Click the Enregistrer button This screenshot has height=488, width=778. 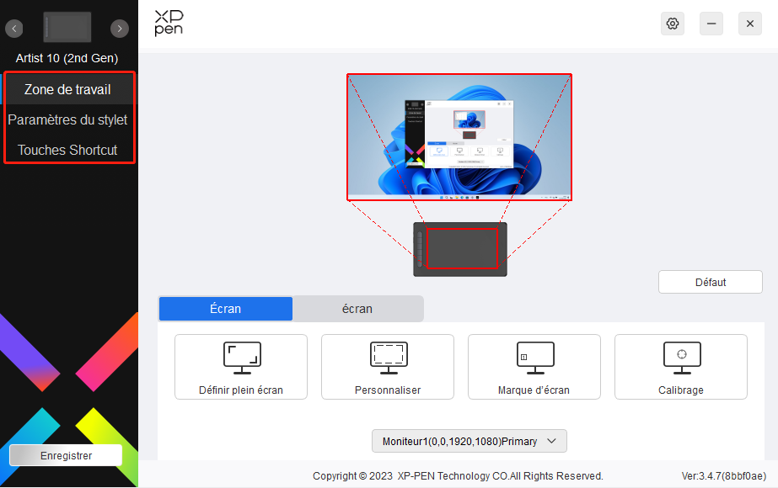[x=66, y=455]
